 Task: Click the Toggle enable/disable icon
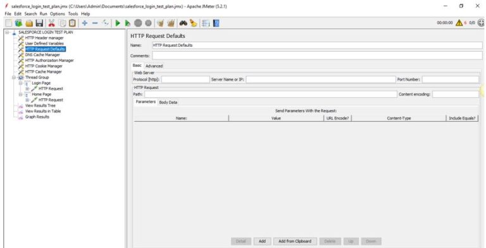tap(106, 23)
